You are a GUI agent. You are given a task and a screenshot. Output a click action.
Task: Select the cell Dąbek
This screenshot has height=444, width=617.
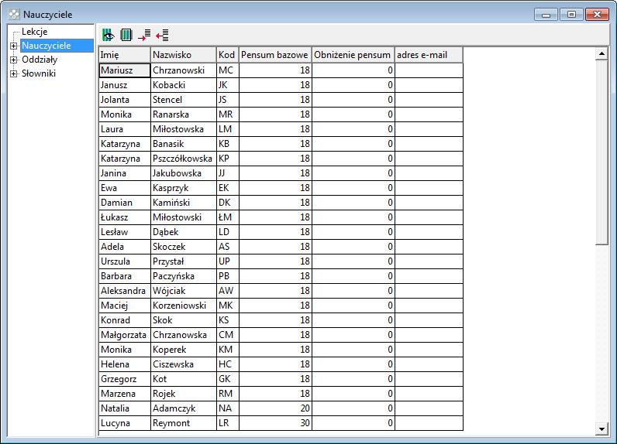(x=184, y=232)
